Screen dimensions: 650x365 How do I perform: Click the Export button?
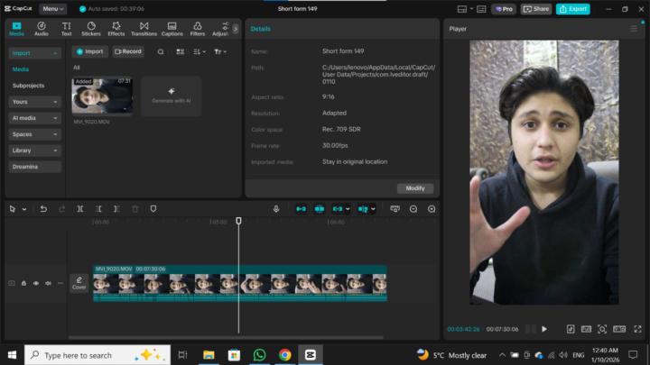[573, 8]
